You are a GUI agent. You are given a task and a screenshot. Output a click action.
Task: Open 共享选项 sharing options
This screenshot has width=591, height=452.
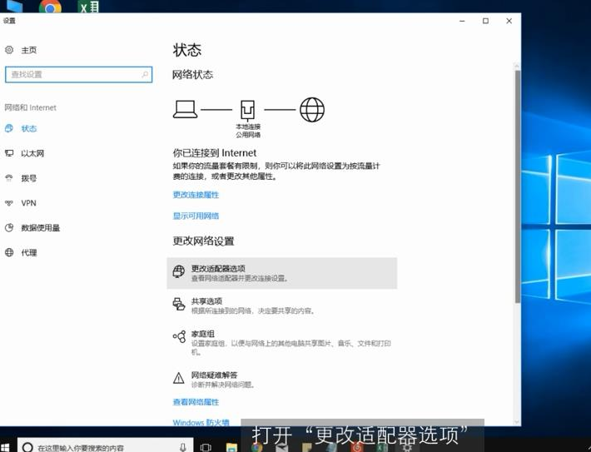282,305
